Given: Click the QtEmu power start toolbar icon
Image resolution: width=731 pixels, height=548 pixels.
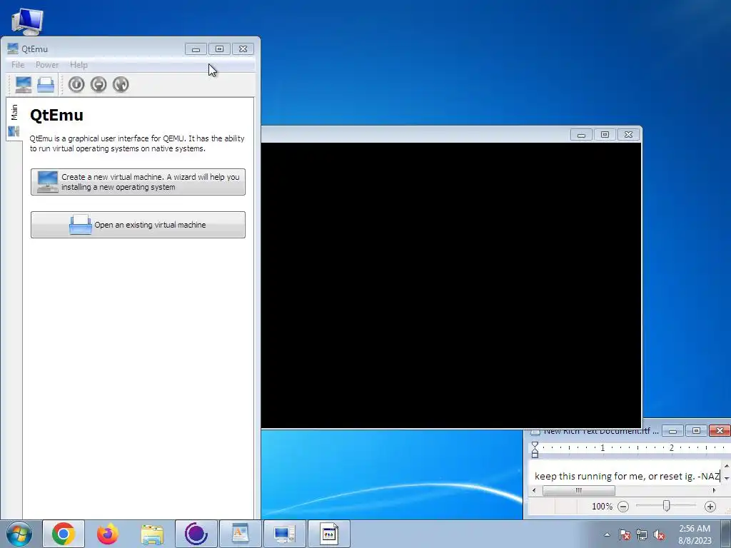Looking at the screenshot, I should point(76,84).
